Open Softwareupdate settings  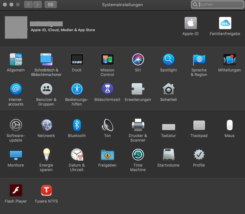point(16,125)
